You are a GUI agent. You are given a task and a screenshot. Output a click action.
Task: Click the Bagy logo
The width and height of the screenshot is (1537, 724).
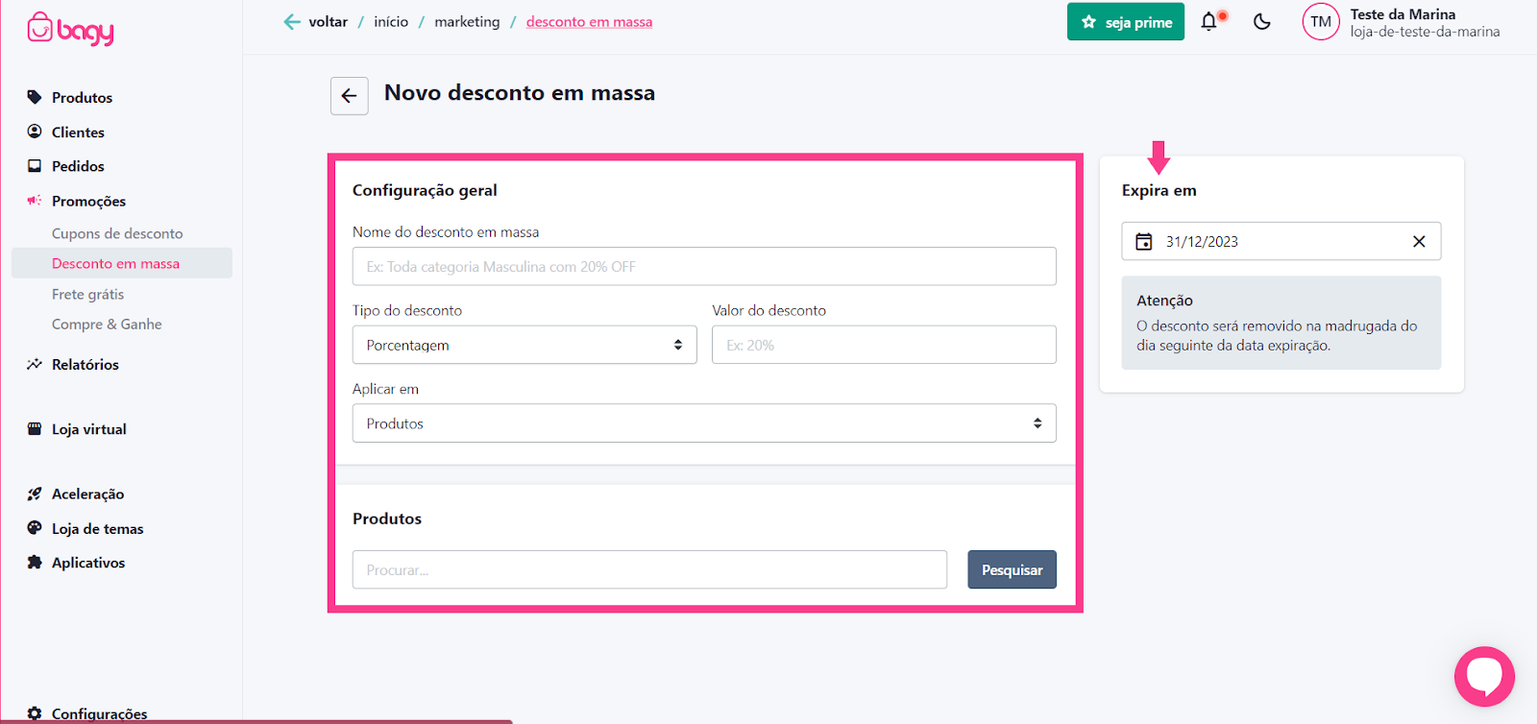pos(70,29)
